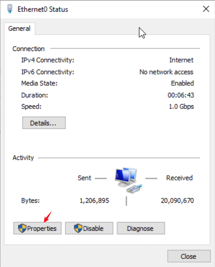Click the received bytes value 20,090,670
The height and width of the screenshot is (267, 215).
tap(177, 200)
